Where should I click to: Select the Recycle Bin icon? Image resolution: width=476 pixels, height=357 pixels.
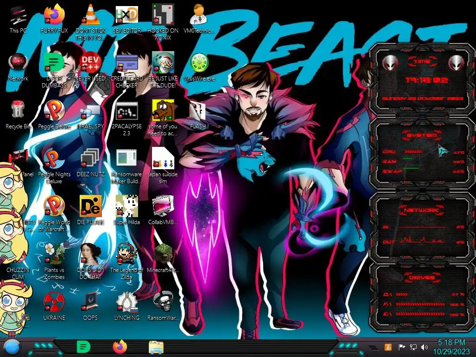[x=18, y=115]
